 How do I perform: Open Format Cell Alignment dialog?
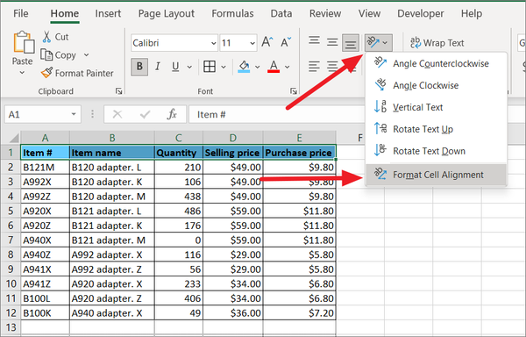[436, 175]
